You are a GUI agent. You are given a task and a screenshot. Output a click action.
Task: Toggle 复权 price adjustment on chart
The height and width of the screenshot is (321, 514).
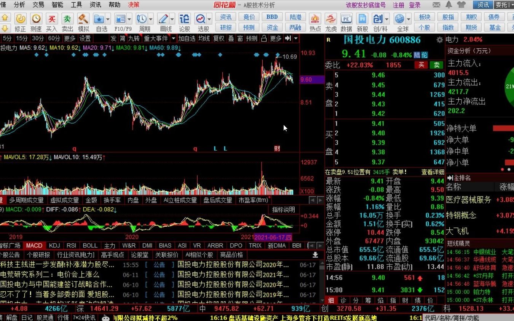(219, 38)
